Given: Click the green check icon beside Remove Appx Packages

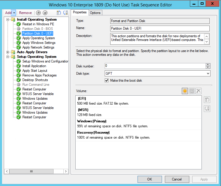Looking at the screenshot, I should 19,75.
